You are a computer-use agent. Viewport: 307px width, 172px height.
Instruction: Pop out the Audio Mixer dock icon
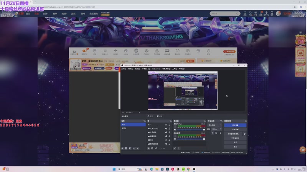coord(205,121)
